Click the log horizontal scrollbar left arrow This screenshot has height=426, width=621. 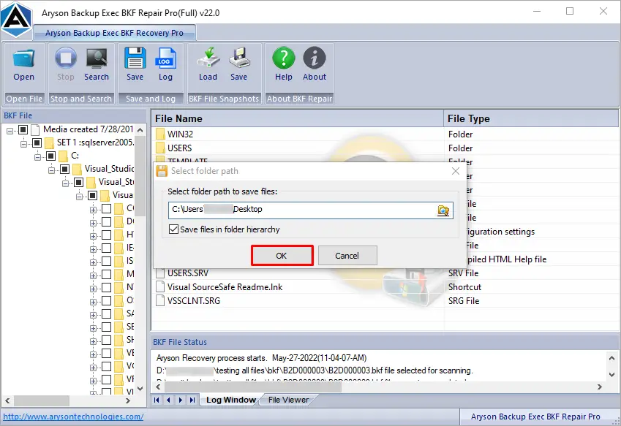coord(159,387)
